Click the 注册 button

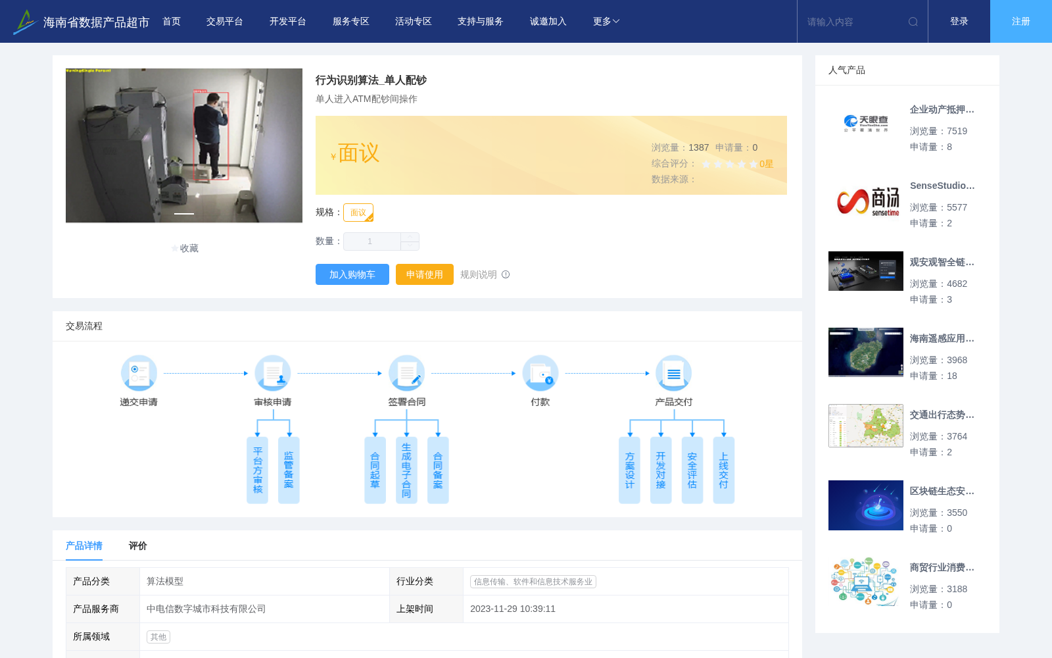click(1021, 22)
